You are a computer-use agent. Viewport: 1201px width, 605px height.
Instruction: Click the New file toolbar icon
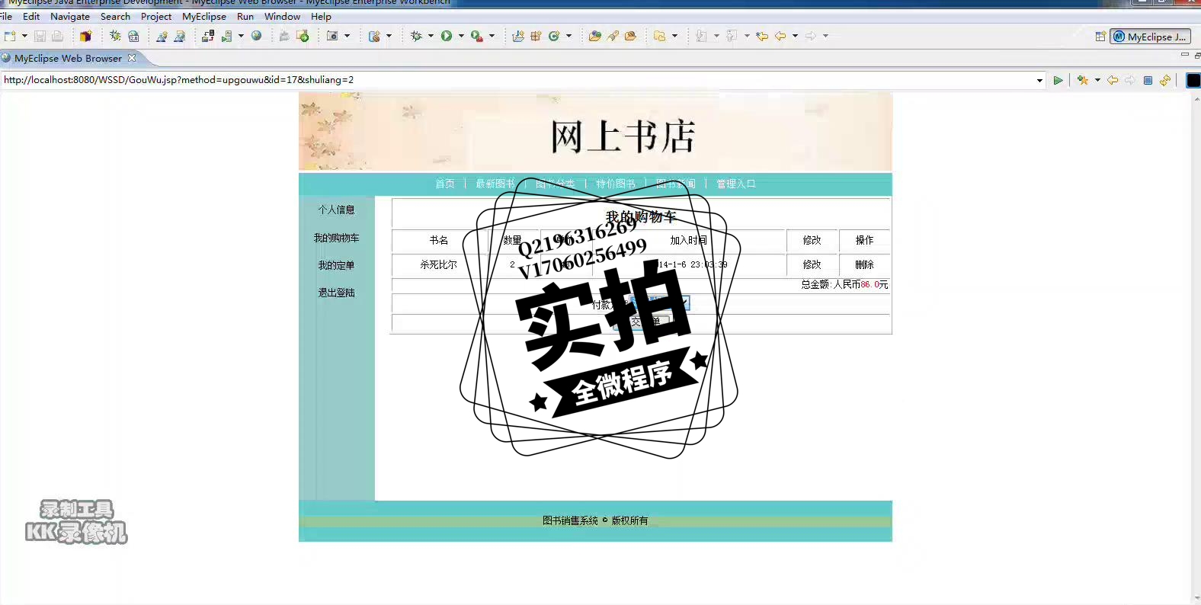(x=10, y=36)
